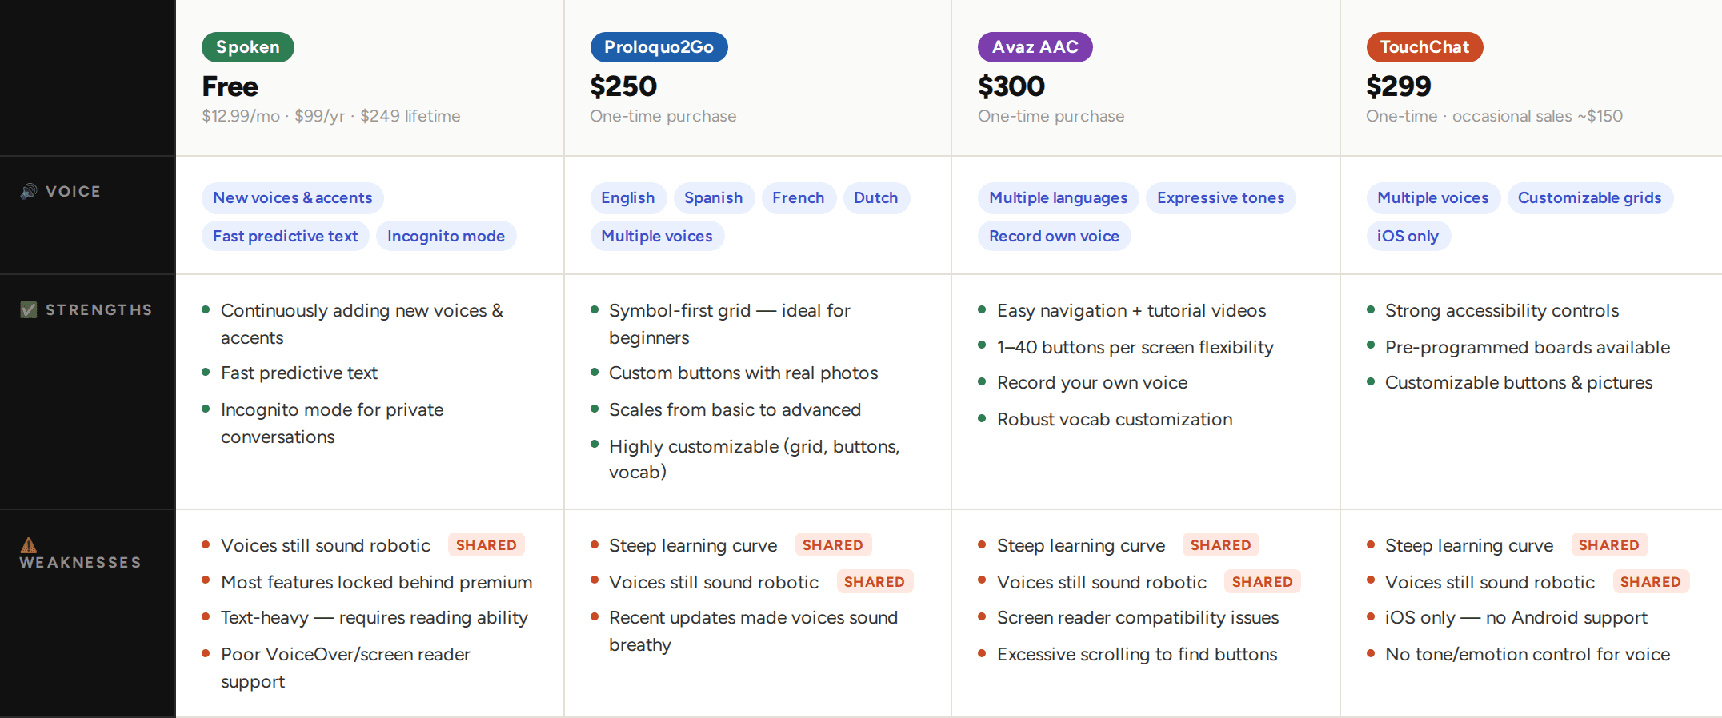The height and width of the screenshot is (718, 1722).
Task: Click the warning triangle icon above WEAKNESSES
Action: [29, 545]
